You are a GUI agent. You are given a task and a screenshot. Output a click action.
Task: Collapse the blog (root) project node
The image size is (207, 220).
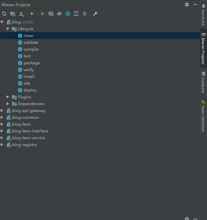2,22
